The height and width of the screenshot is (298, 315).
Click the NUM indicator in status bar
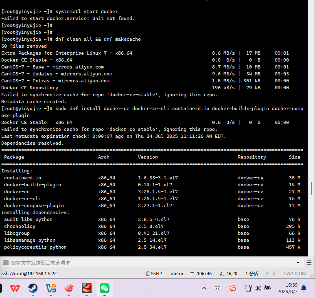pyautogui.click(x=301, y=274)
